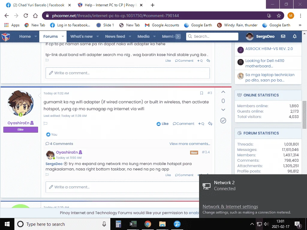The image size is (307, 230).
Task: Expand News feed dropdown arrow
Action: click(130, 36)
